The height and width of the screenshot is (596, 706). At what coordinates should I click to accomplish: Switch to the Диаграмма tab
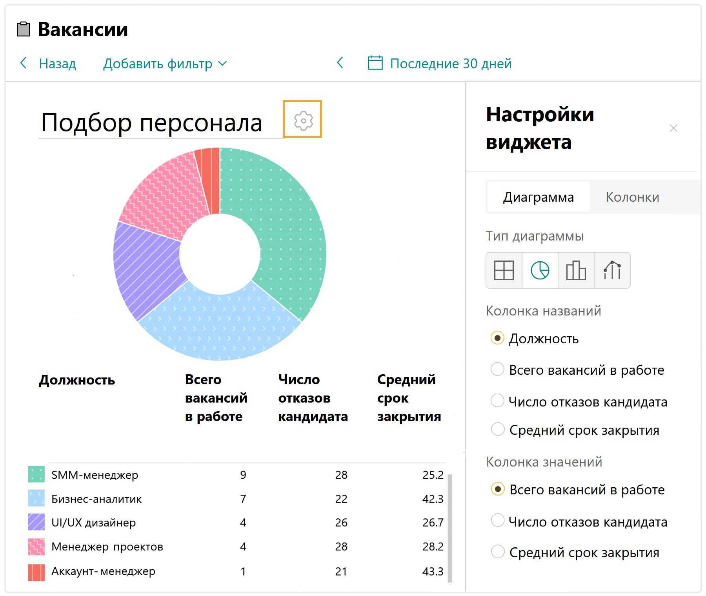(538, 197)
